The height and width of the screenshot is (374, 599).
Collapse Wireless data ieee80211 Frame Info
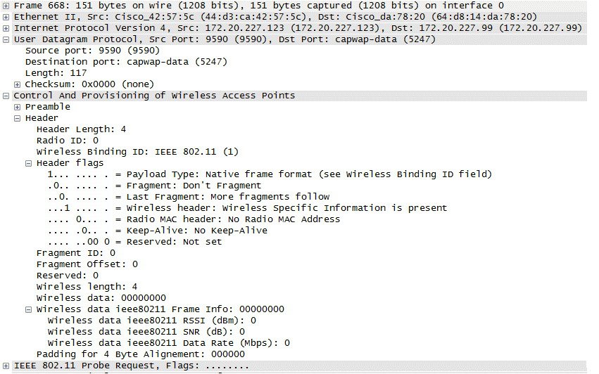[29, 309]
